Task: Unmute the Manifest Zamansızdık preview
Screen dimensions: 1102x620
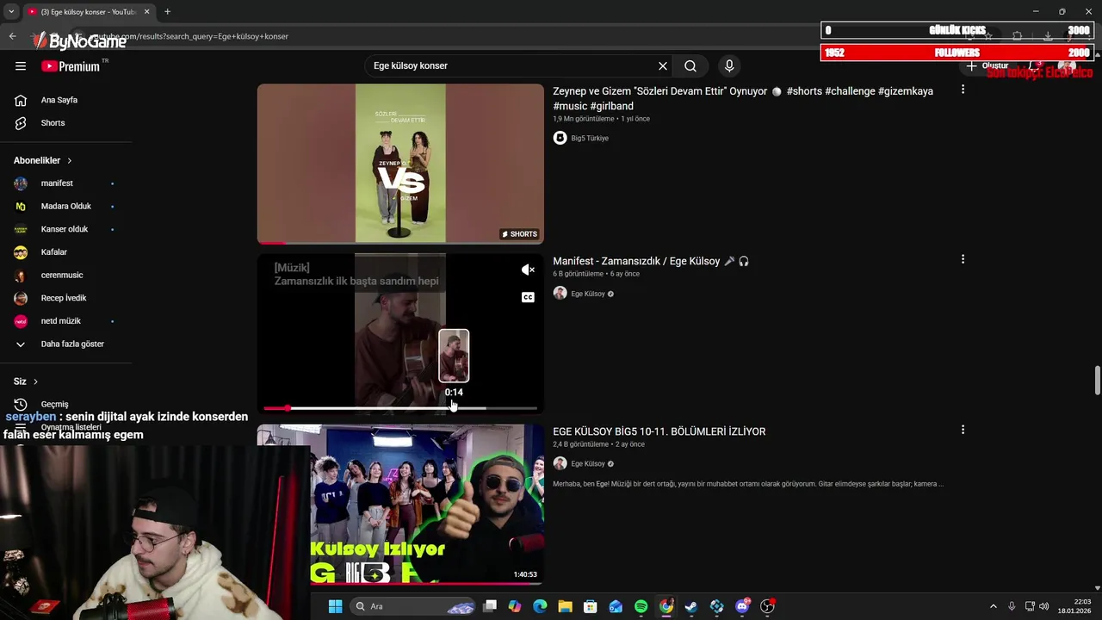Action: click(x=528, y=270)
